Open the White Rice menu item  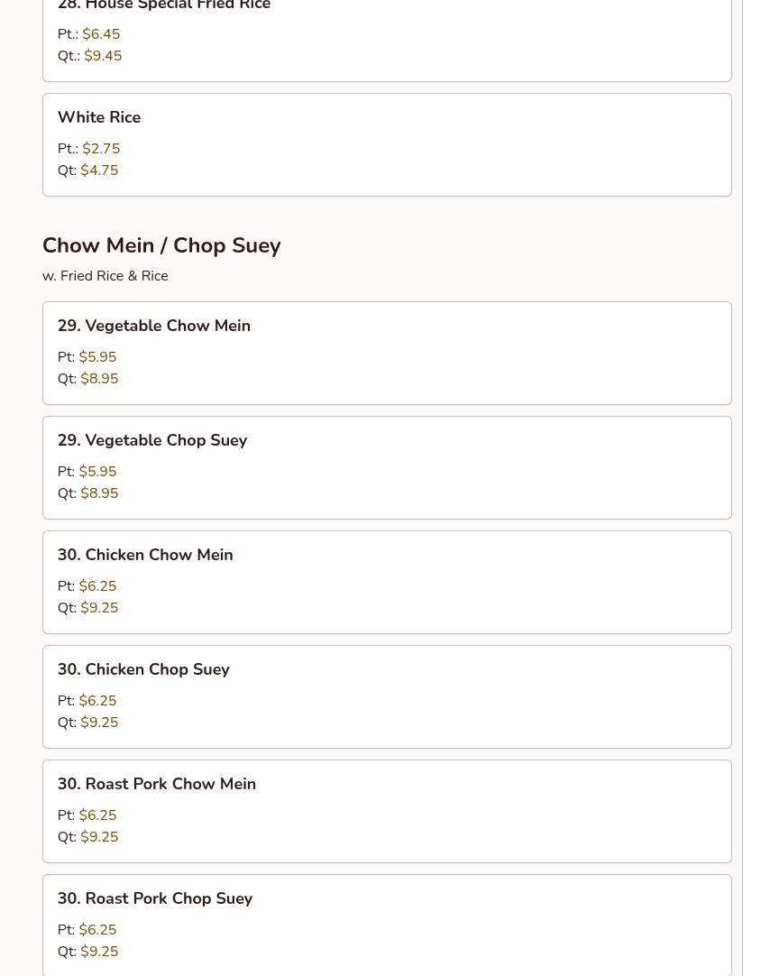(99, 117)
